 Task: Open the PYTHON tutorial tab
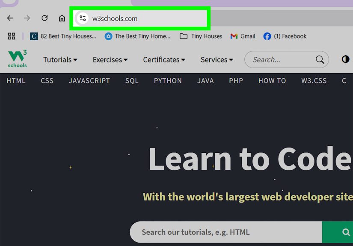(168, 80)
